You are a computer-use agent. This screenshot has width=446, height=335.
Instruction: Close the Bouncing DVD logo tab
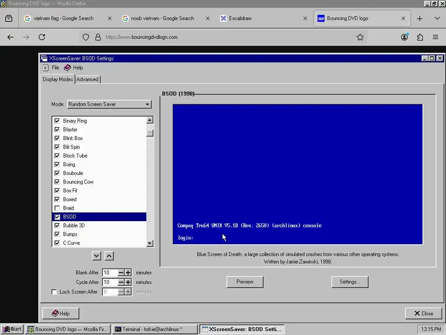coord(403,18)
